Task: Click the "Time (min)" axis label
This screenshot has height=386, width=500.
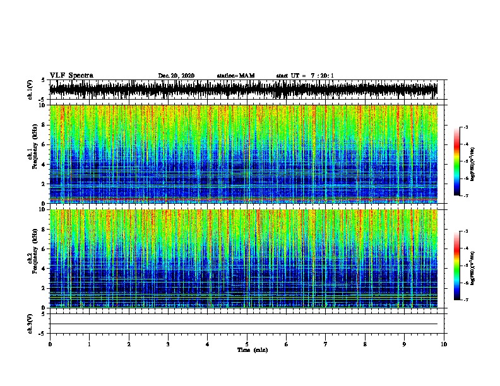Action: 253,350
